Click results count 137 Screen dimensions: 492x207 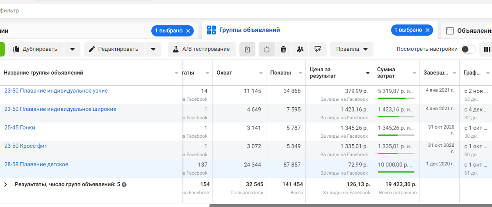[x=202, y=165]
